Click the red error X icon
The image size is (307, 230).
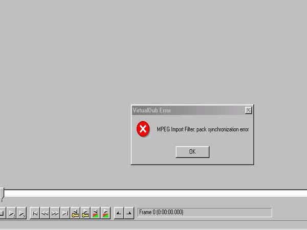click(143, 129)
